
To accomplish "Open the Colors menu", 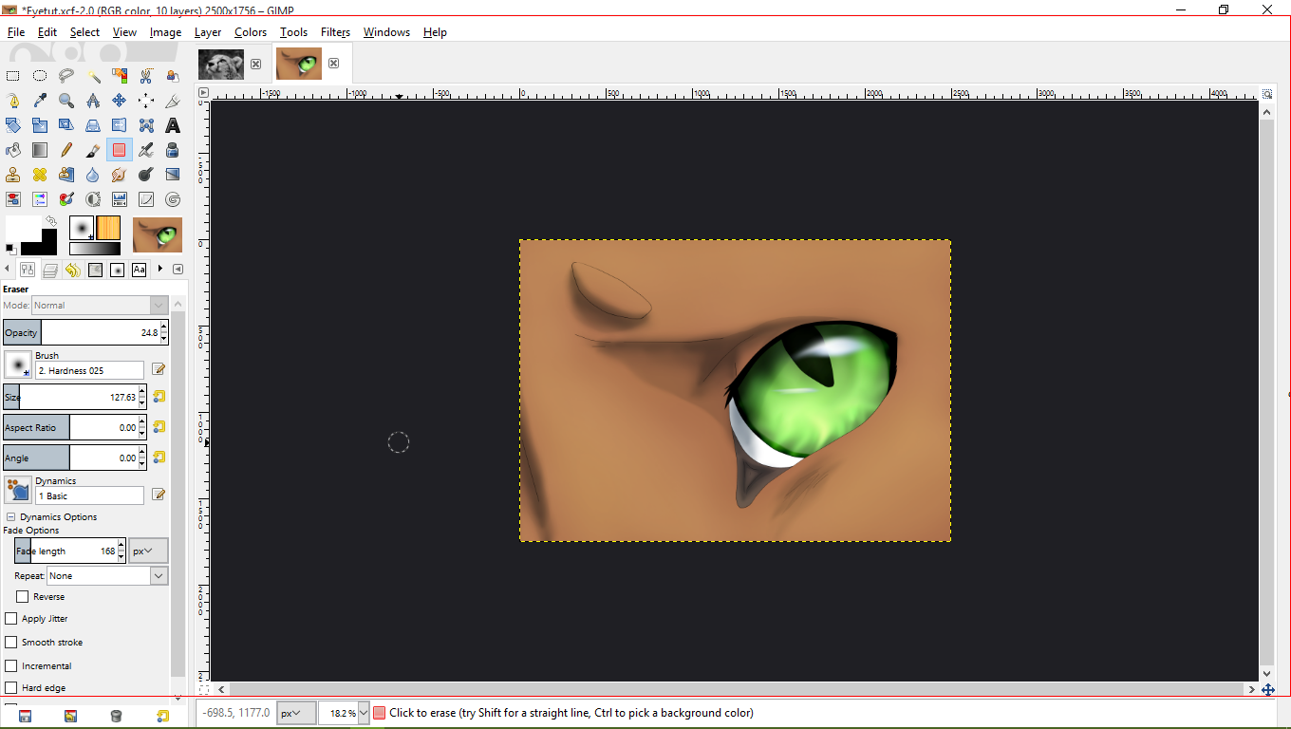I will (x=251, y=32).
